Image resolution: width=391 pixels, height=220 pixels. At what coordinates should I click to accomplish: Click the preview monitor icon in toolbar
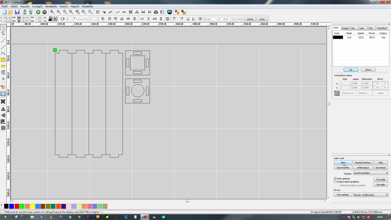click(170, 12)
